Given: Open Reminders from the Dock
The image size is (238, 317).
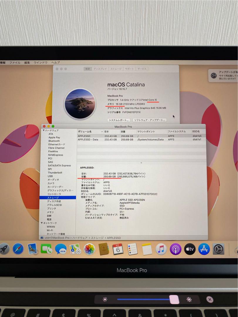Looking at the screenshot, I should [132, 249].
